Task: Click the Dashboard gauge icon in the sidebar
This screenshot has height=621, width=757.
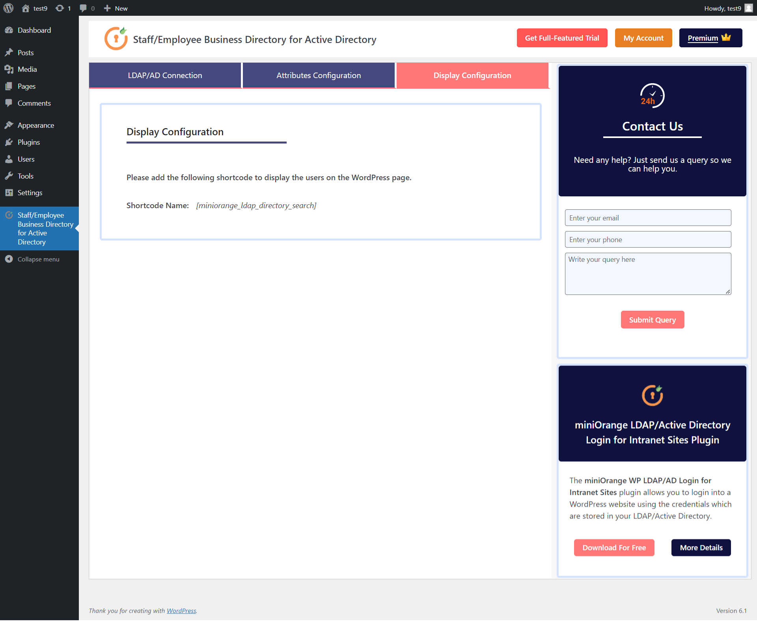Action: (x=9, y=30)
